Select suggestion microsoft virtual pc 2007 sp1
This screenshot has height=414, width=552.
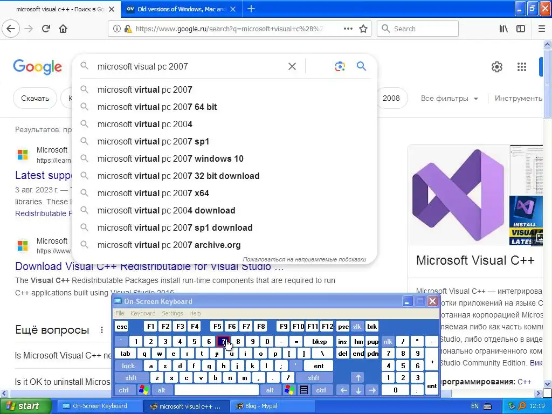[x=225, y=141]
